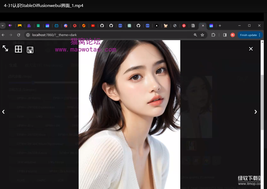Click the page vertical scrollbar
This screenshot has height=189, width=267.
[x=262, y=102]
